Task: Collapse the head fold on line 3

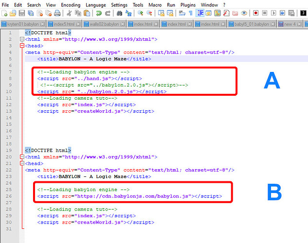Action: (22, 46)
